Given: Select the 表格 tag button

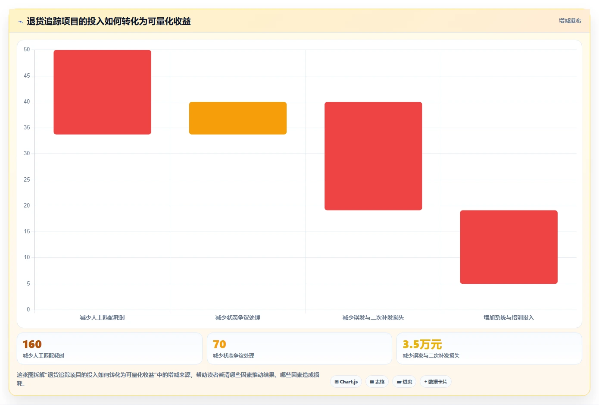Looking at the screenshot, I should [x=377, y=382].
